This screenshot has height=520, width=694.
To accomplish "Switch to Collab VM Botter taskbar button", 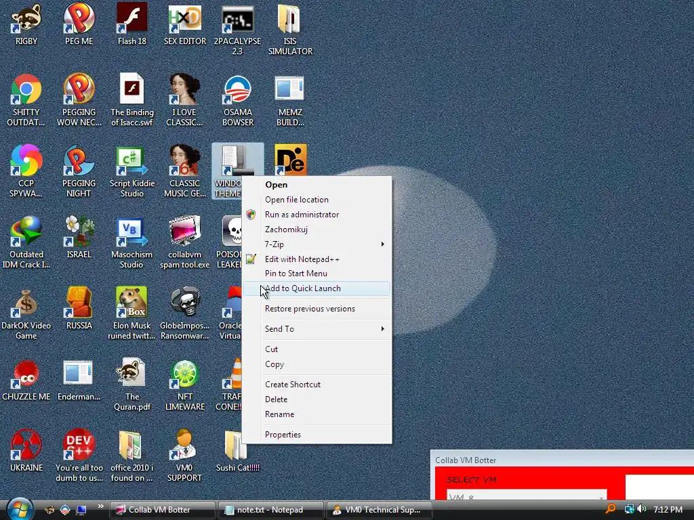I will point(161,510).
